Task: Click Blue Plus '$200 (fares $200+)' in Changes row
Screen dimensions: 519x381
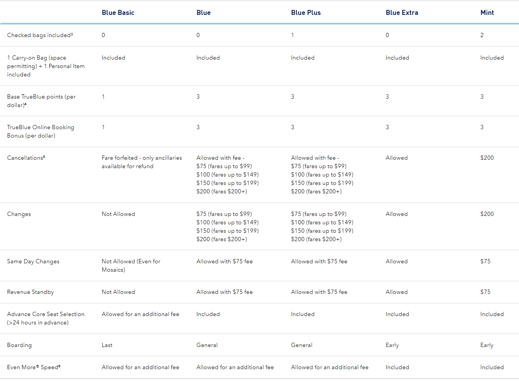Action: (316, 239)
